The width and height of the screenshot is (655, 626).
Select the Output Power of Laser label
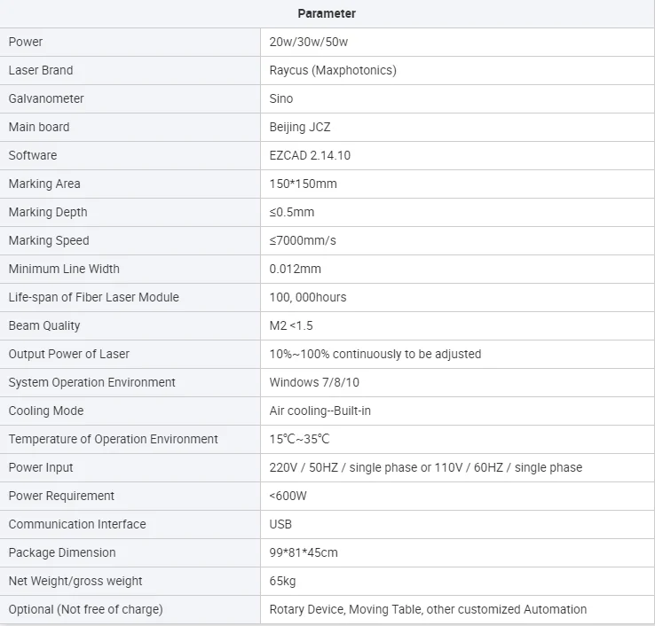69,354
